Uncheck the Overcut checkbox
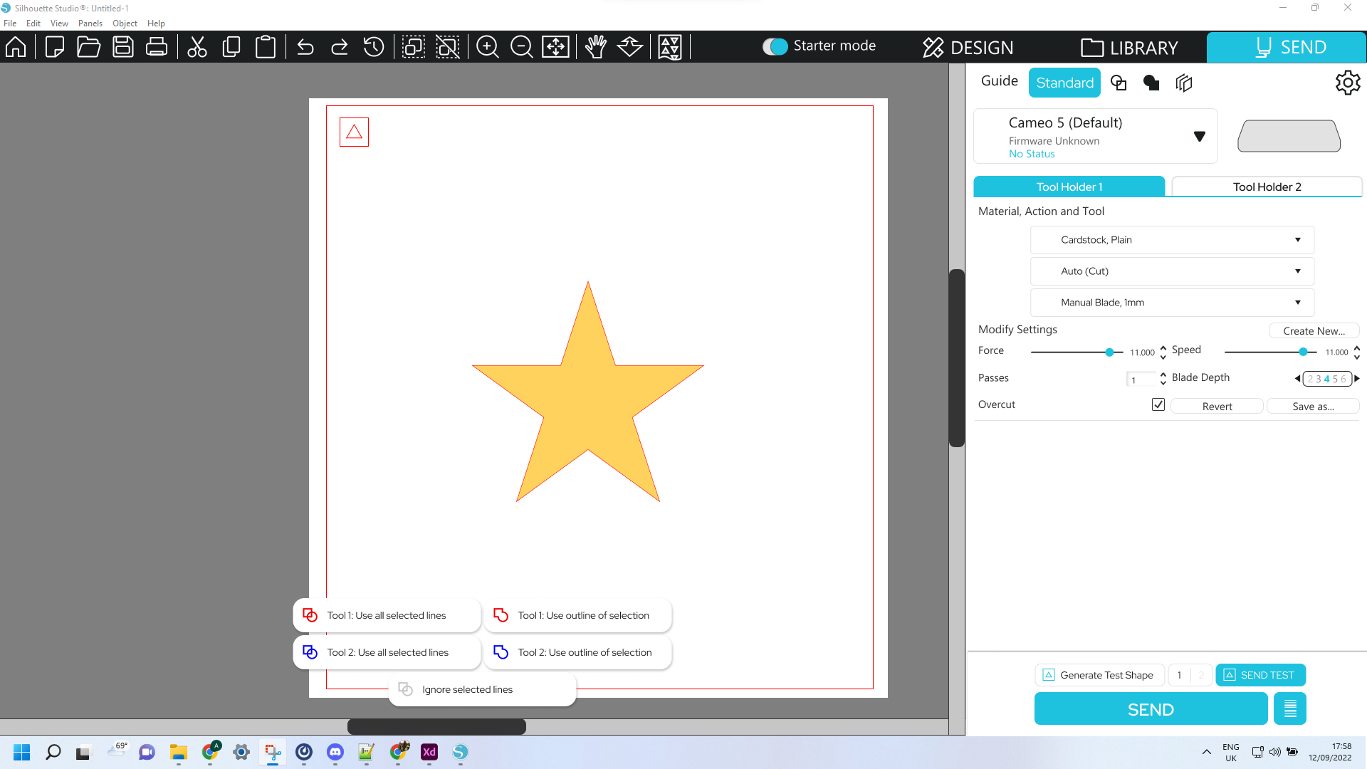The image size is (1367, 769). [1158, 404]
